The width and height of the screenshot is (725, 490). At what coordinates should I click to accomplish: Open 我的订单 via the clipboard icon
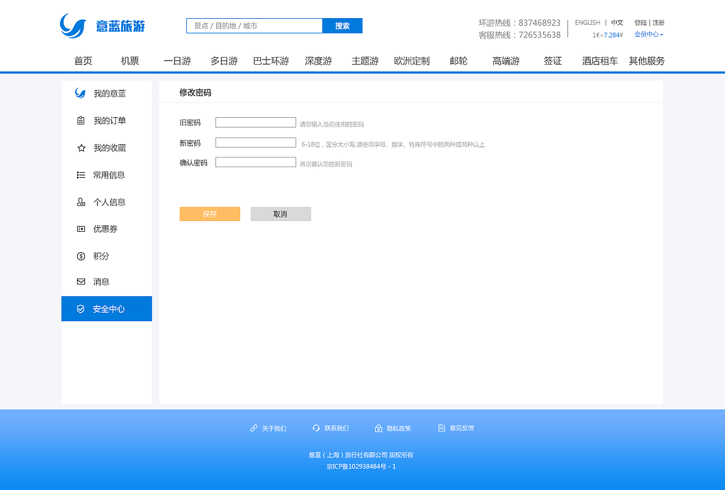[x=80, y=120]
